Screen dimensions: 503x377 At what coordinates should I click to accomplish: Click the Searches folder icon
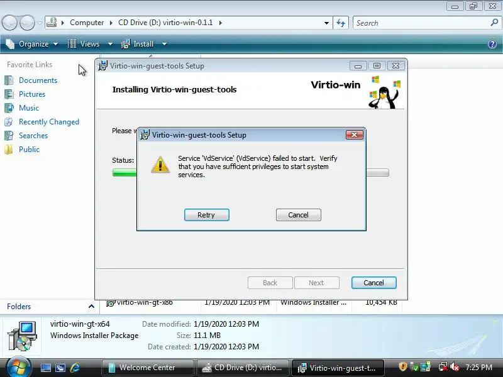coord(9,136)
